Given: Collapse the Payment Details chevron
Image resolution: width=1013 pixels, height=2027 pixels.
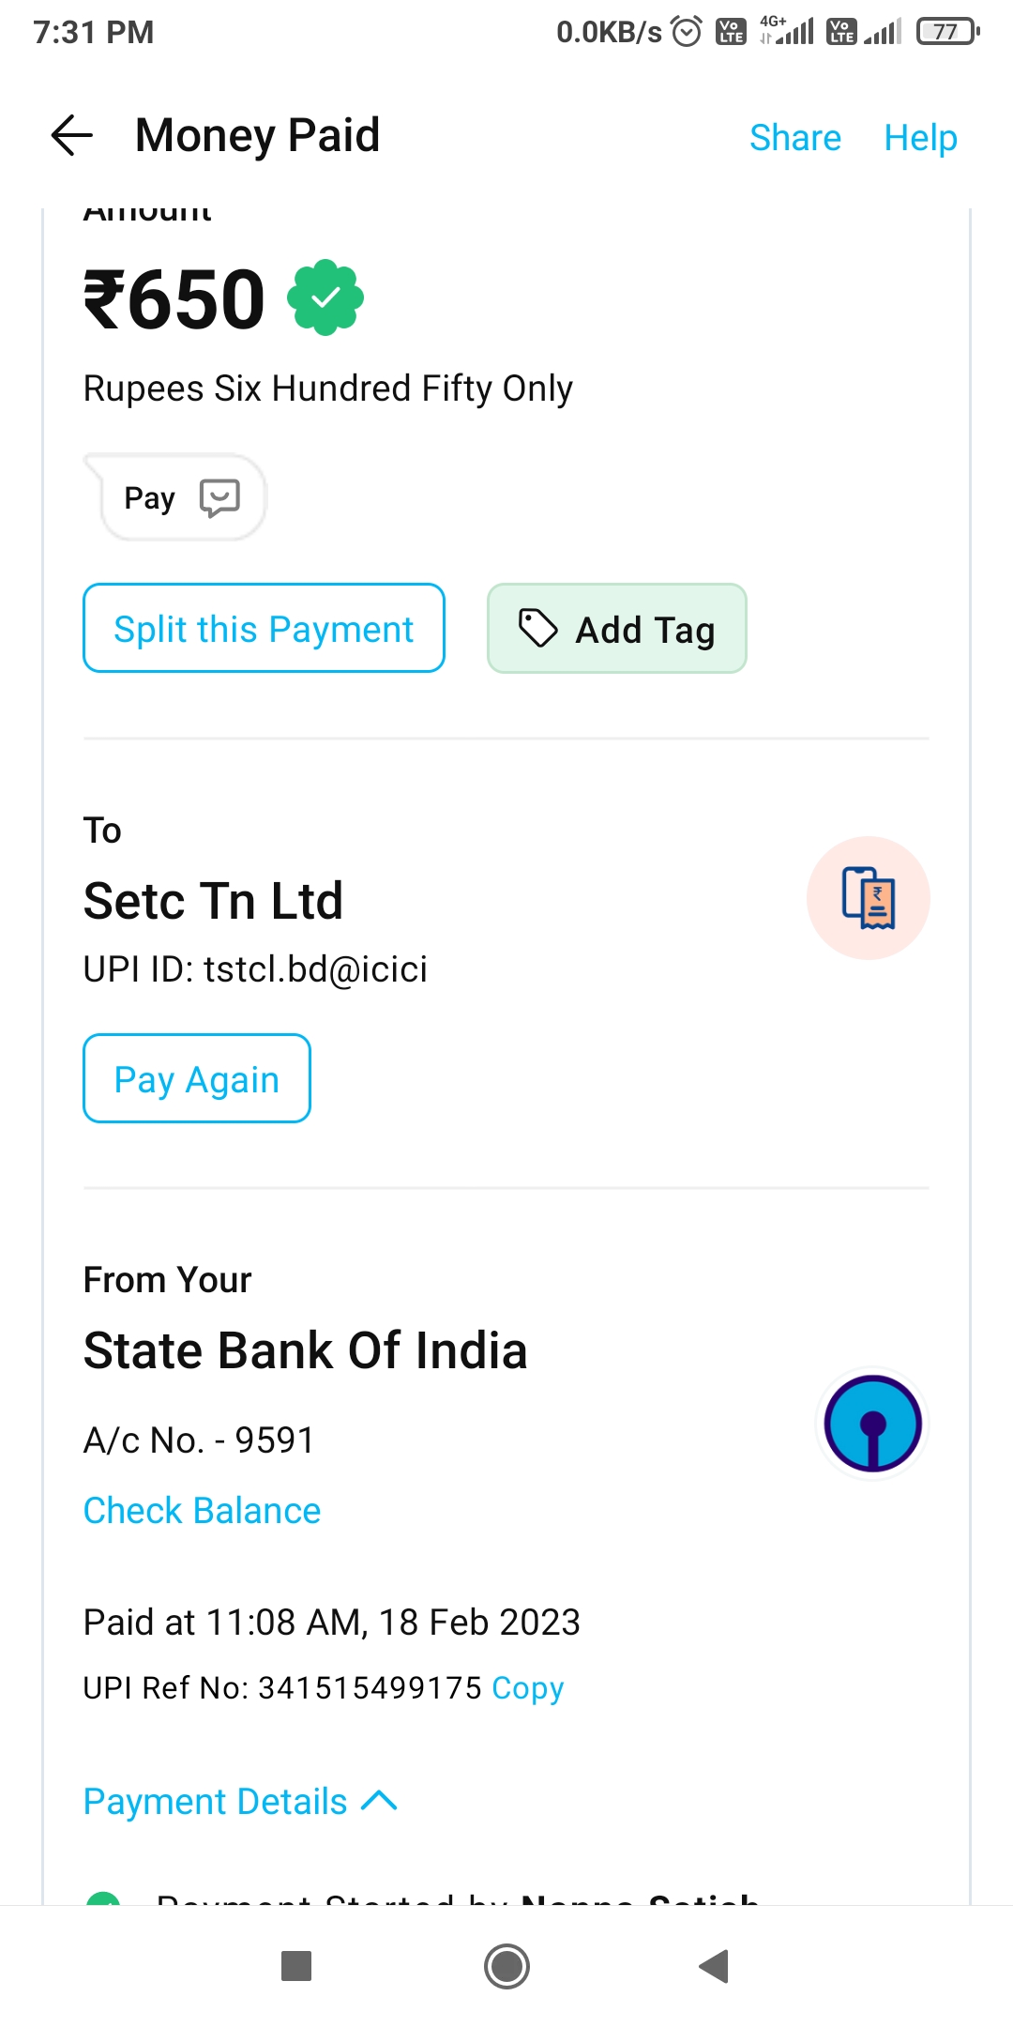Looking at the screenshot, I should tap(380, 1801).
